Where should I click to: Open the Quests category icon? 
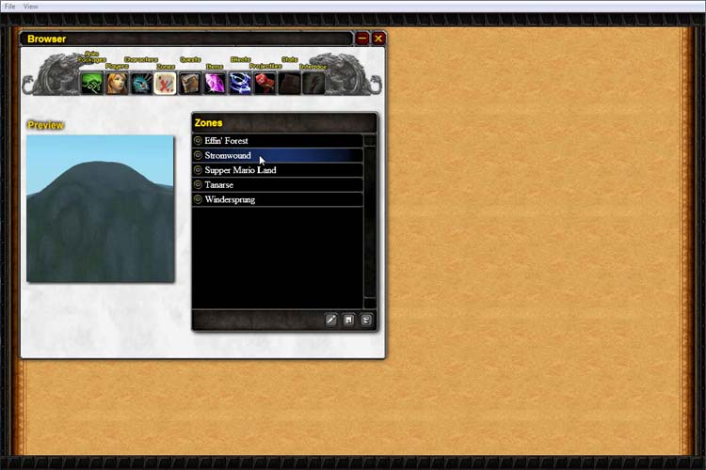pos(190,84)
